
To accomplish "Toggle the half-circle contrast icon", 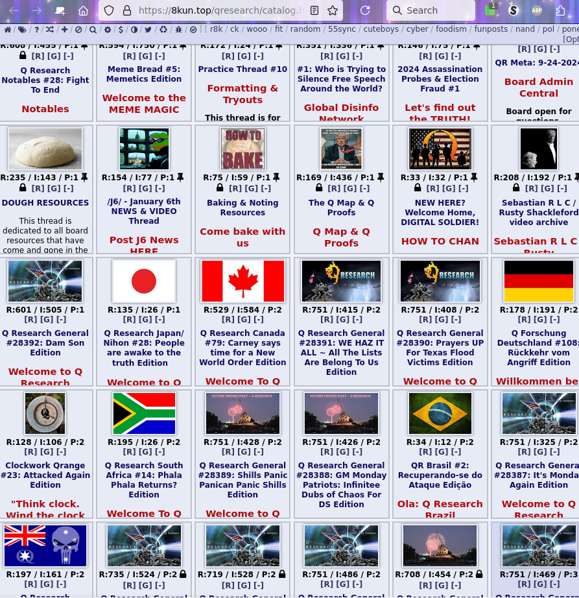I will pyautogui.click(x=134, y=29).
